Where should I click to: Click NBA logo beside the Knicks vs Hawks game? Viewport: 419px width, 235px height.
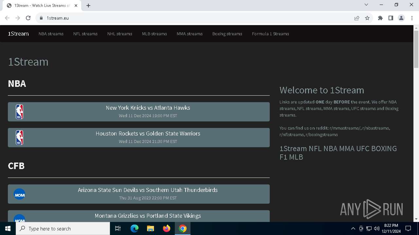pyautogui.click(x=20, y=112)
